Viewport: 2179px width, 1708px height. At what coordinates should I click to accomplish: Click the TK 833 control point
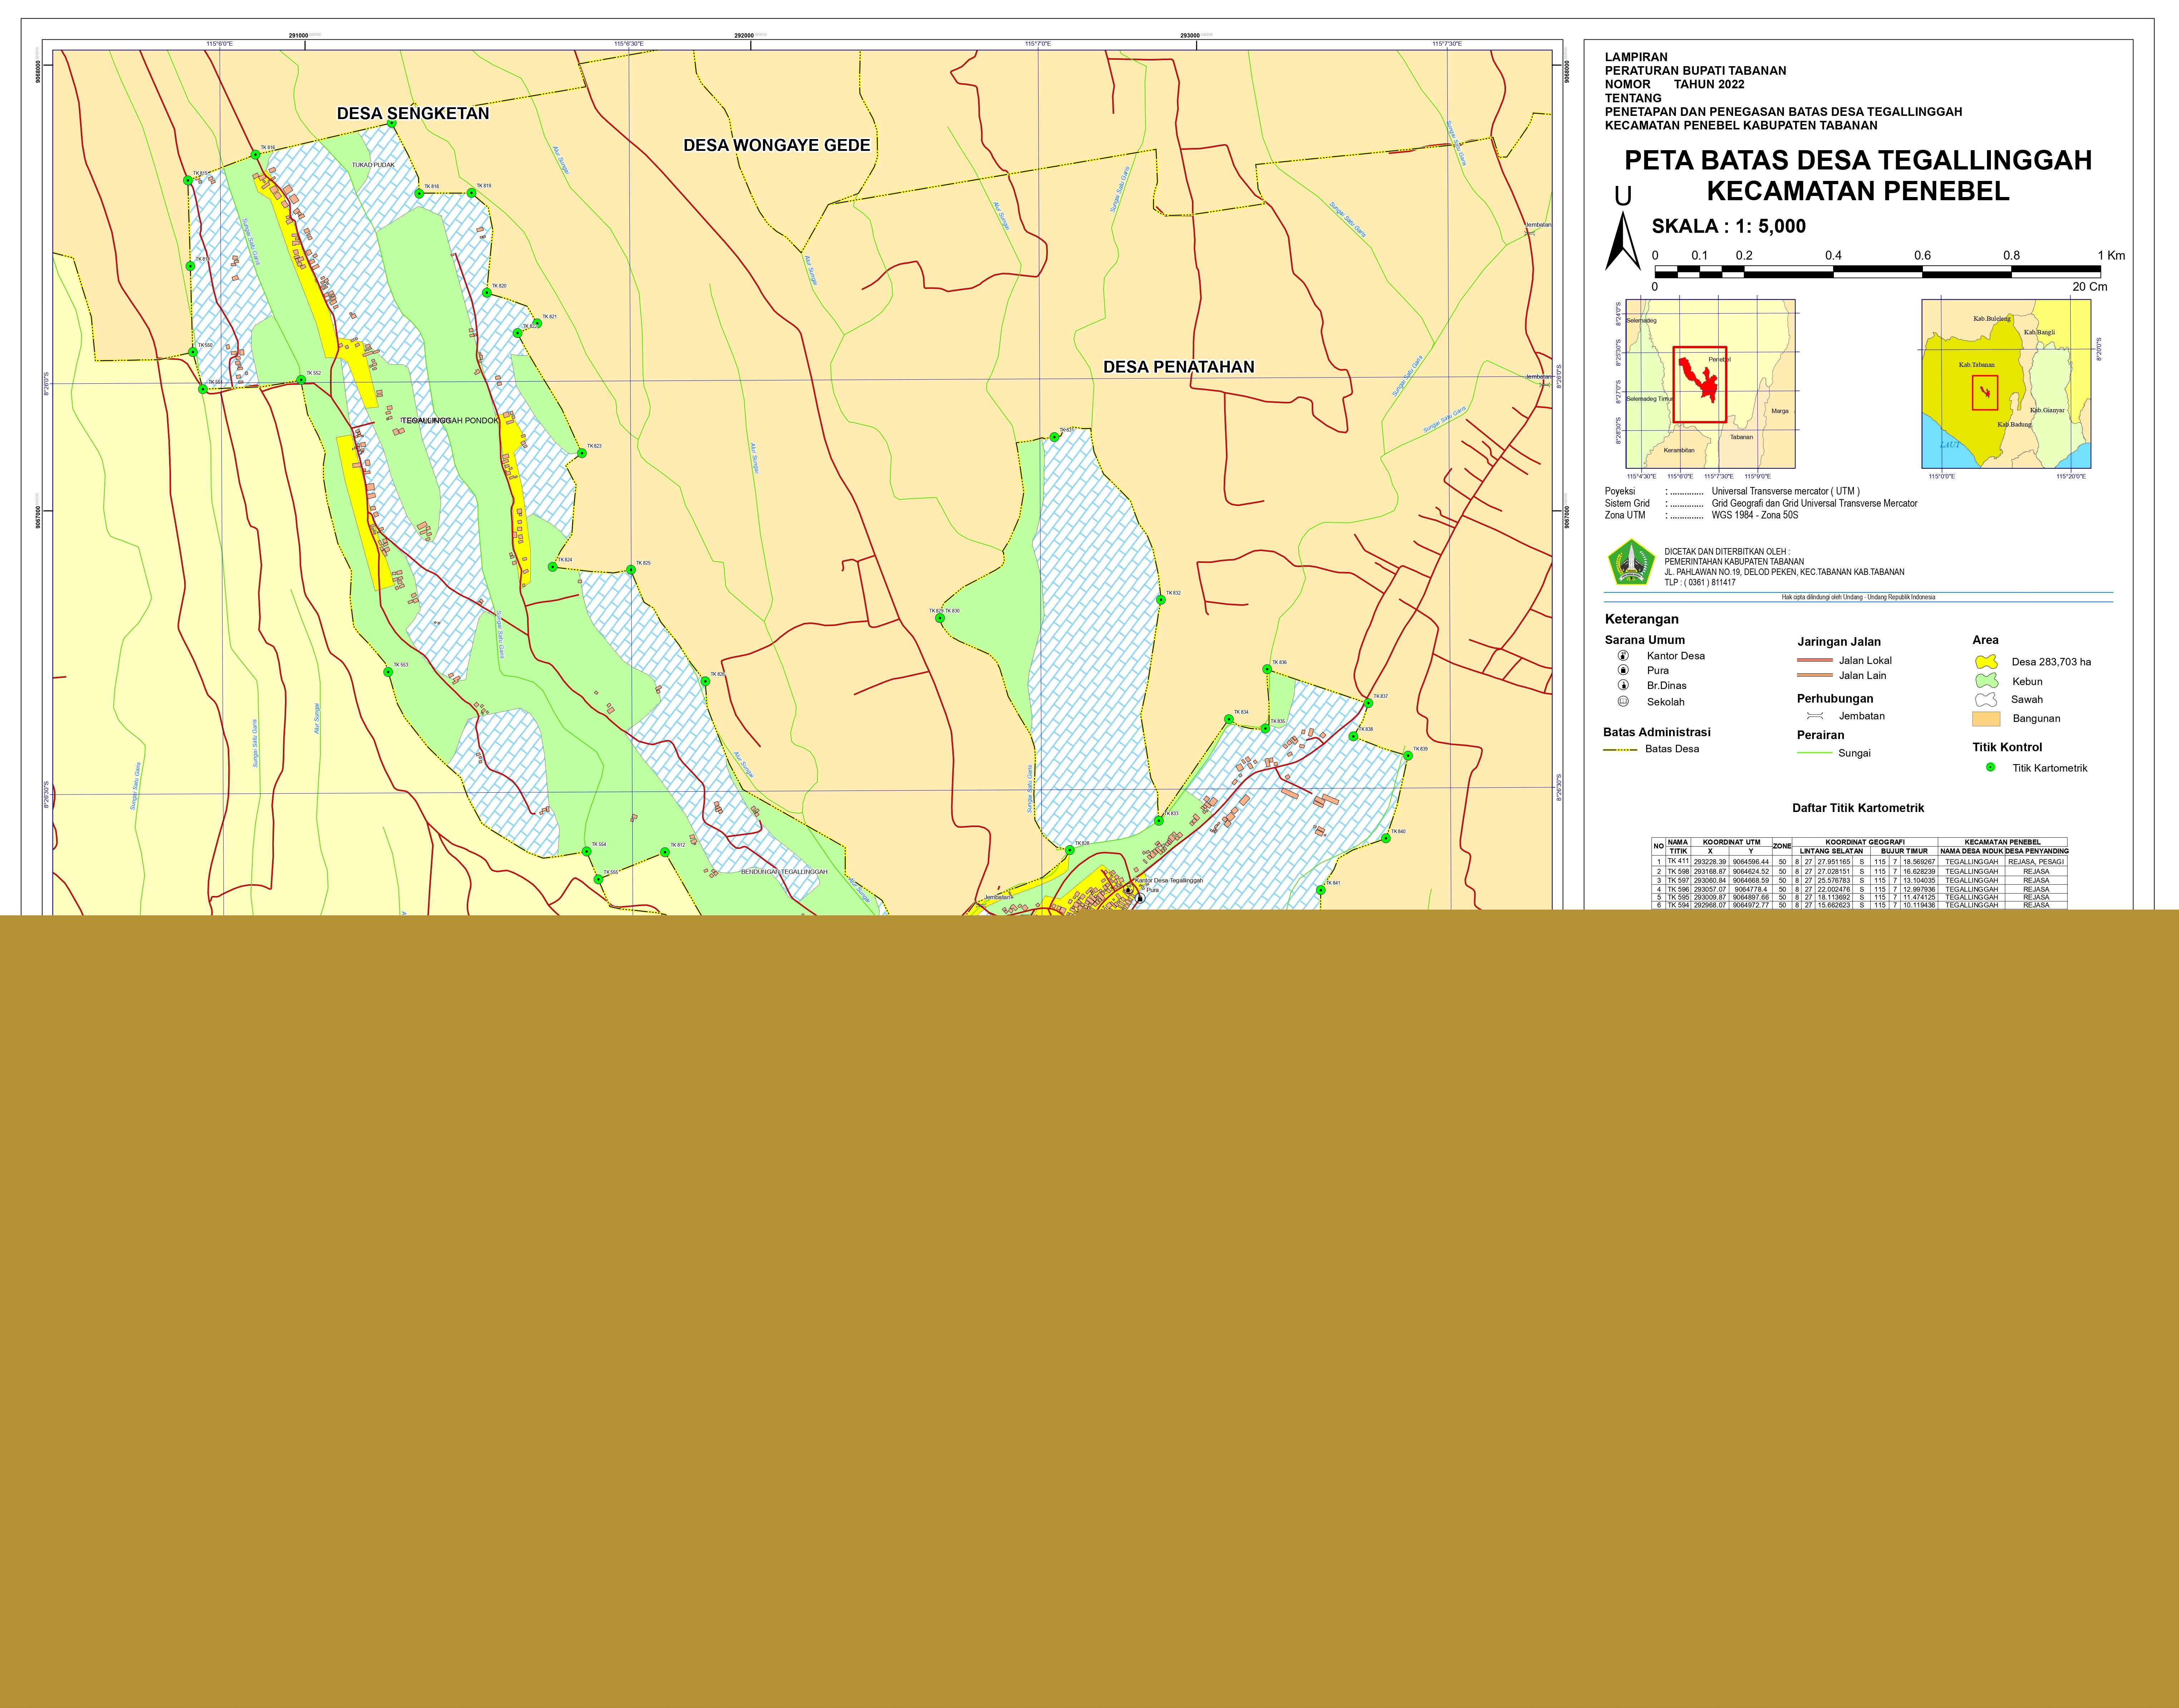click(x=1159, y=821)
